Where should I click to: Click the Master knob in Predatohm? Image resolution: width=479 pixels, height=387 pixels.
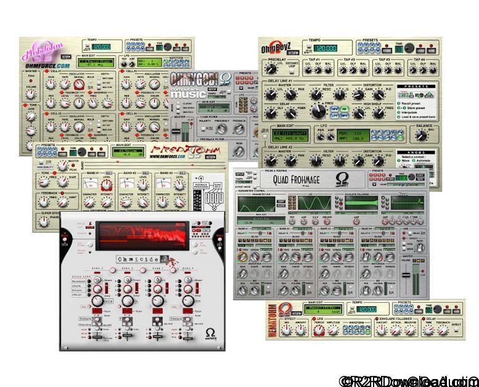[63, 166]
